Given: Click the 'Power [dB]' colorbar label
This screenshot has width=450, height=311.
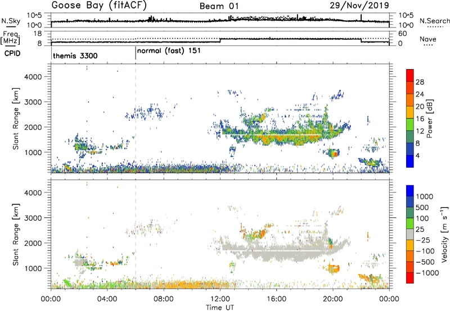Looking at the screenshot, I should 429,118.
